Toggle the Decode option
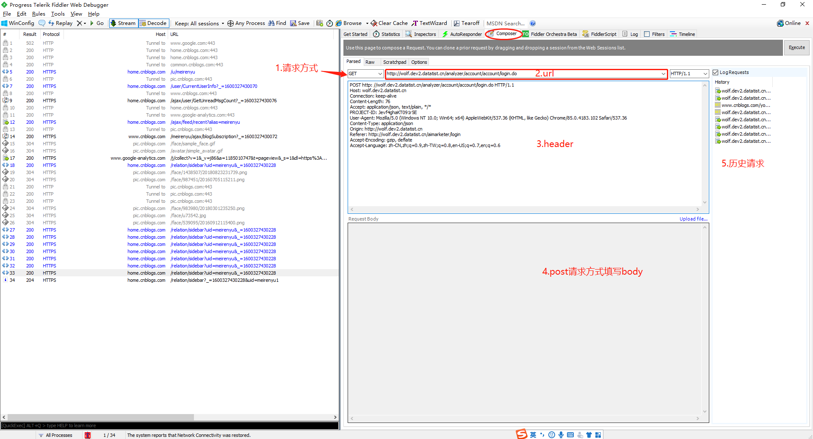The image size is (813, 439). (x=154, y=23)
